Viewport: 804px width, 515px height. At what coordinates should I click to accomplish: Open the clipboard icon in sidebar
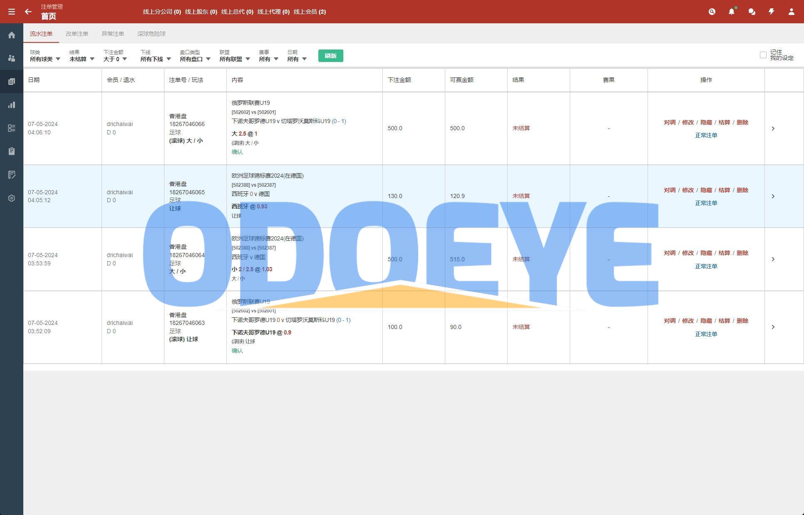[12, 151]
